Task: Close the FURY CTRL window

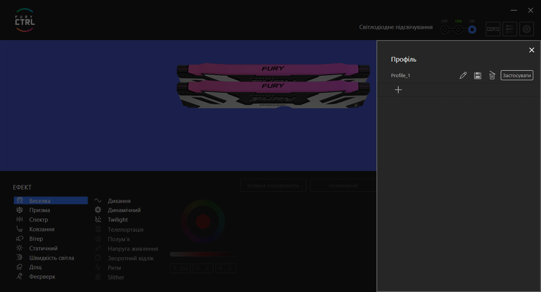Action: (531, 10)
